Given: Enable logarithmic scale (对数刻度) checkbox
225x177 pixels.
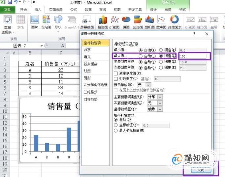Looking at the screenshot, I should (x=116, y=79).
